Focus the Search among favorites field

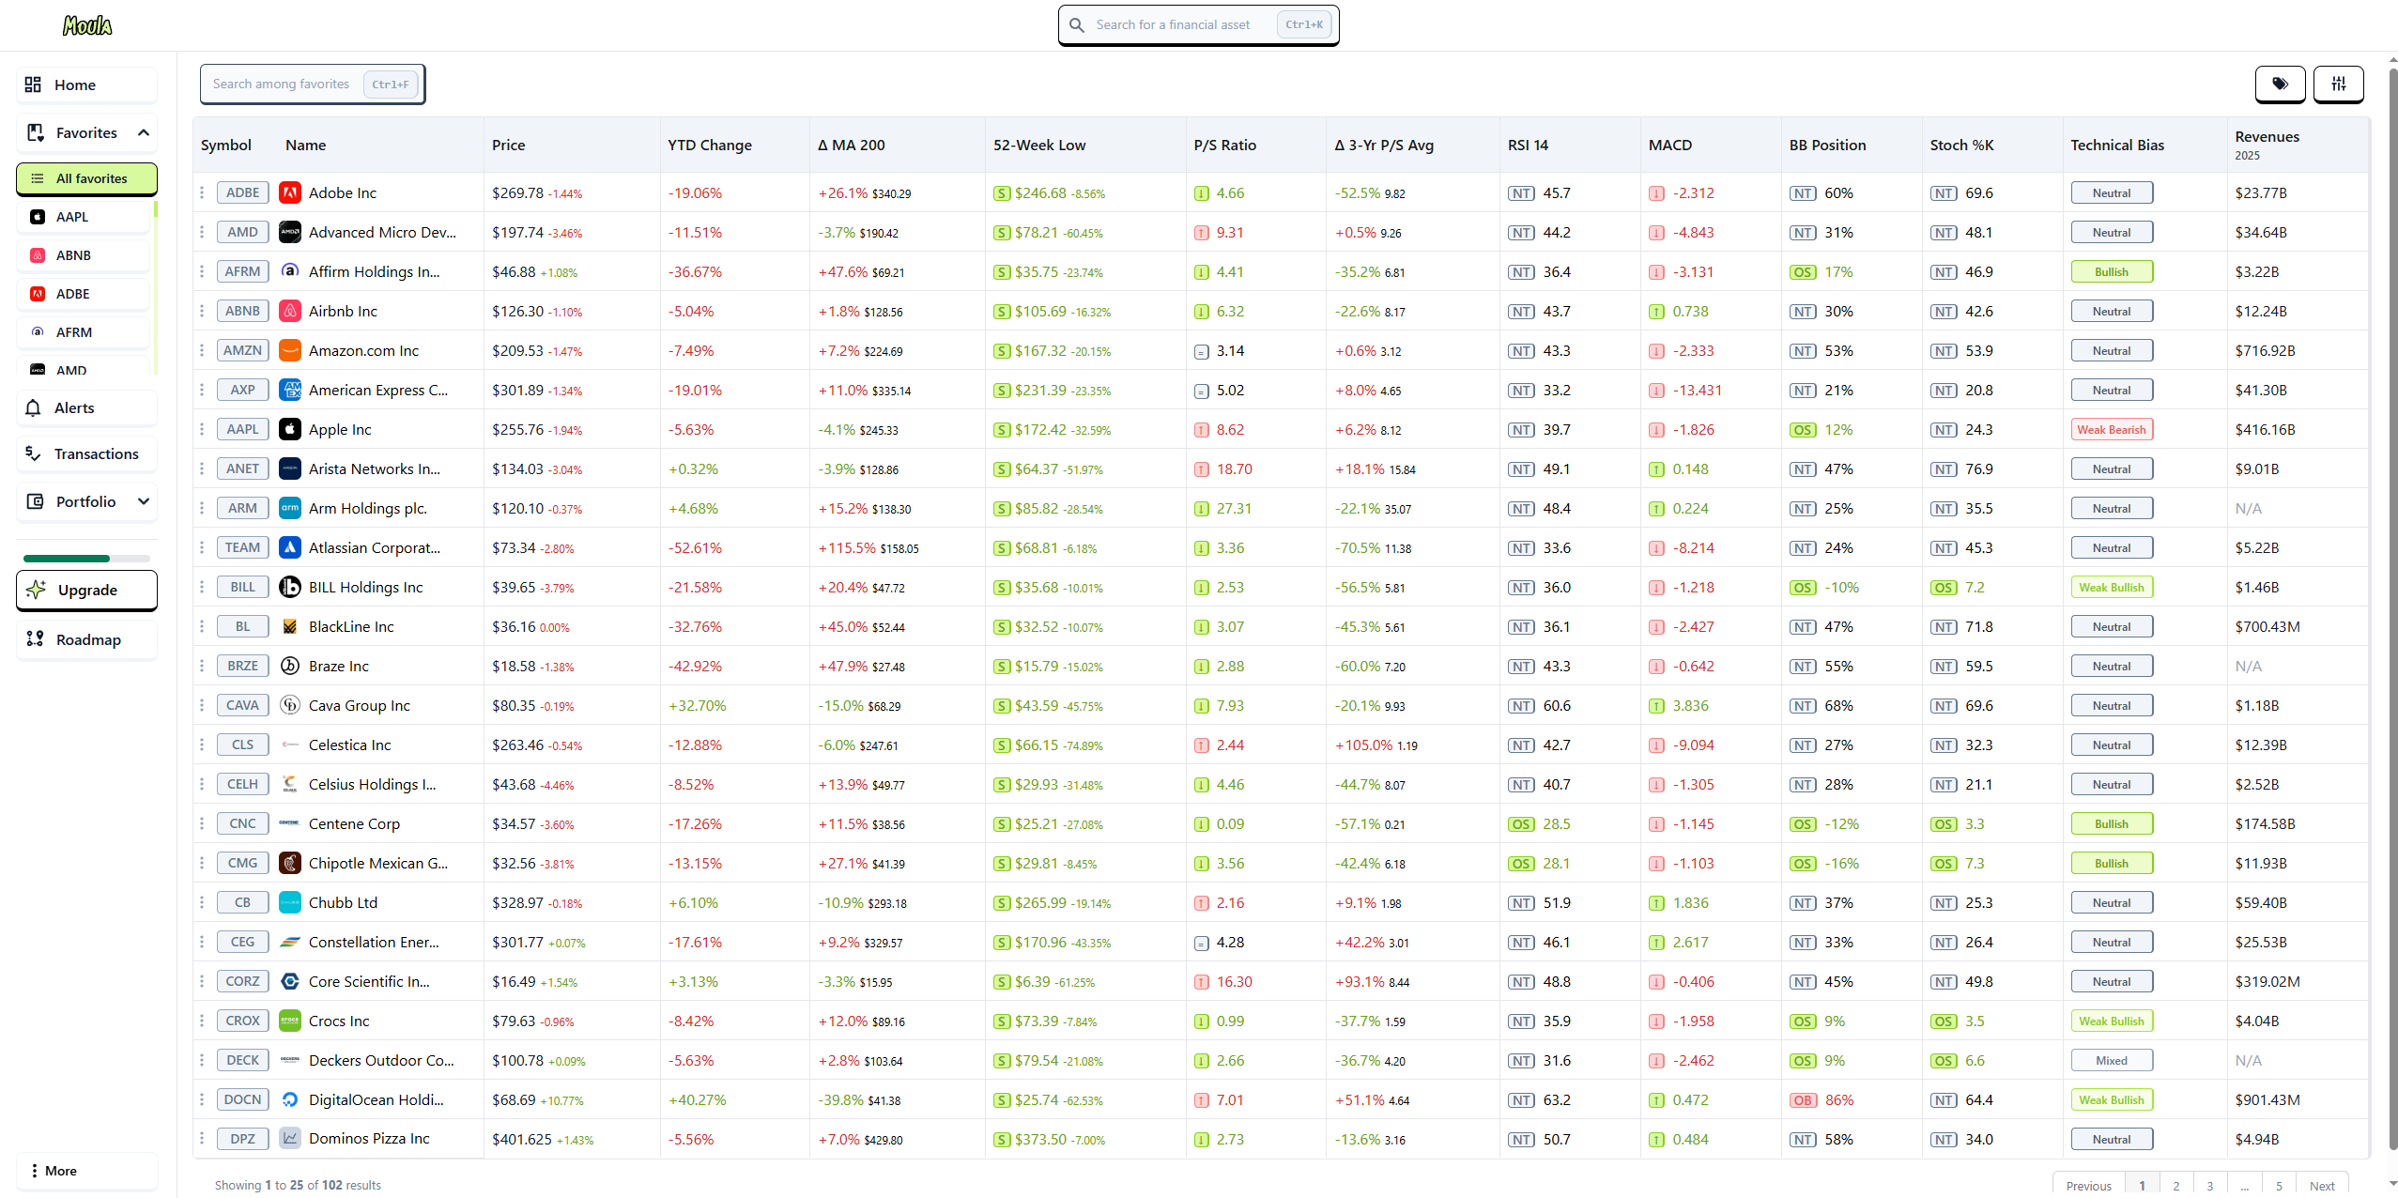(313, 84)
